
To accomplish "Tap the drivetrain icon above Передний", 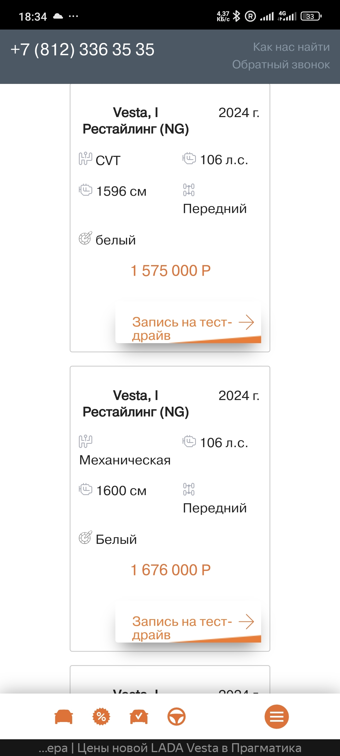I will [x=189, y=190].
